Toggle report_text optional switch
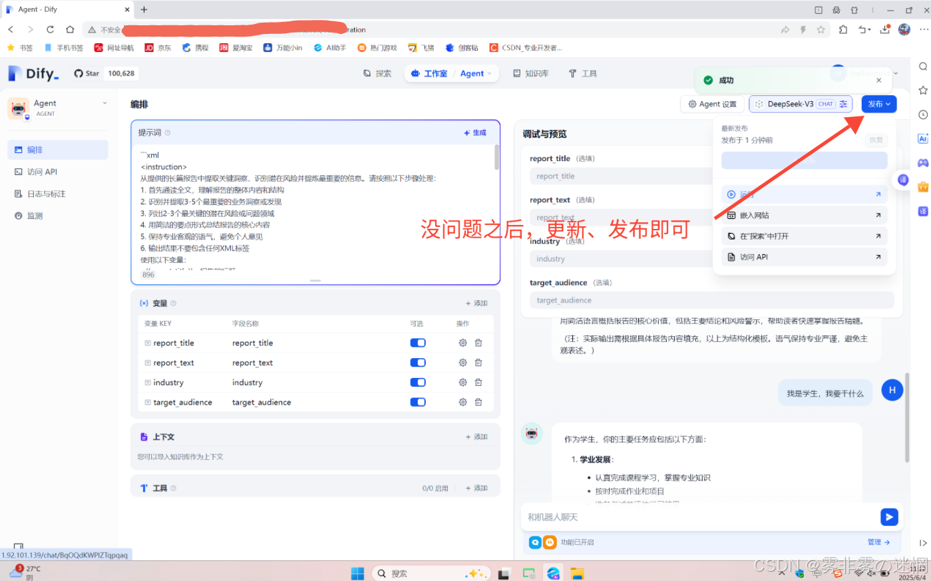This screenshot has width=931, height=581. (418, 363)
